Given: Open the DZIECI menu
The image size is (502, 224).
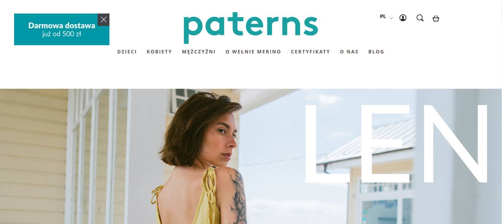Looking at the screenshot, I should [x=127, y=52].
